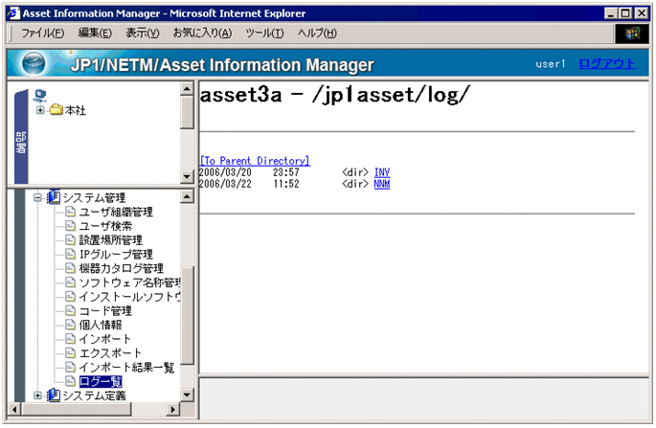The height and width of the screenshot is (428, 656).
Task: Open the 表示(V) menu
Action: [143, 33]
